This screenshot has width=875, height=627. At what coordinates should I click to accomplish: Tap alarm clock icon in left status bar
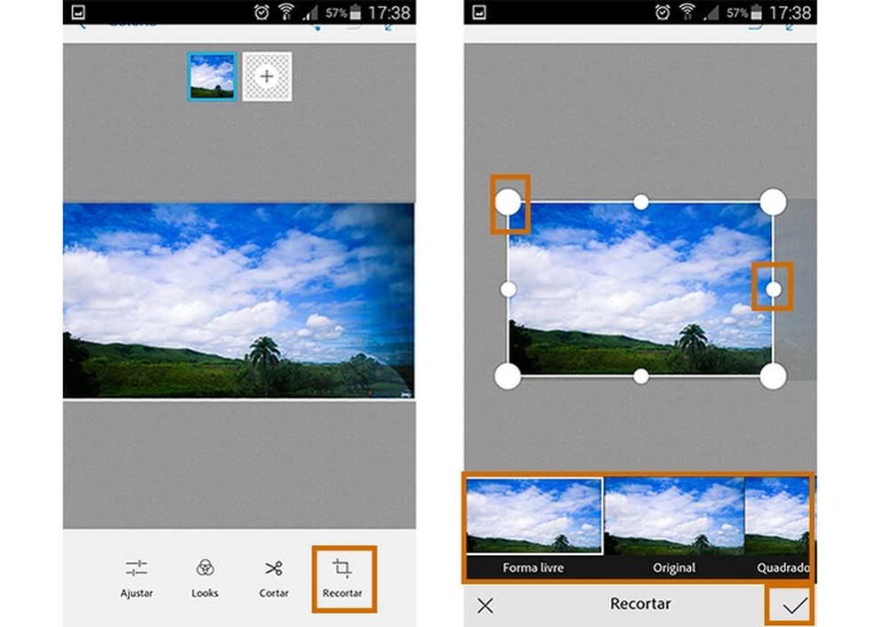[261, 12]
